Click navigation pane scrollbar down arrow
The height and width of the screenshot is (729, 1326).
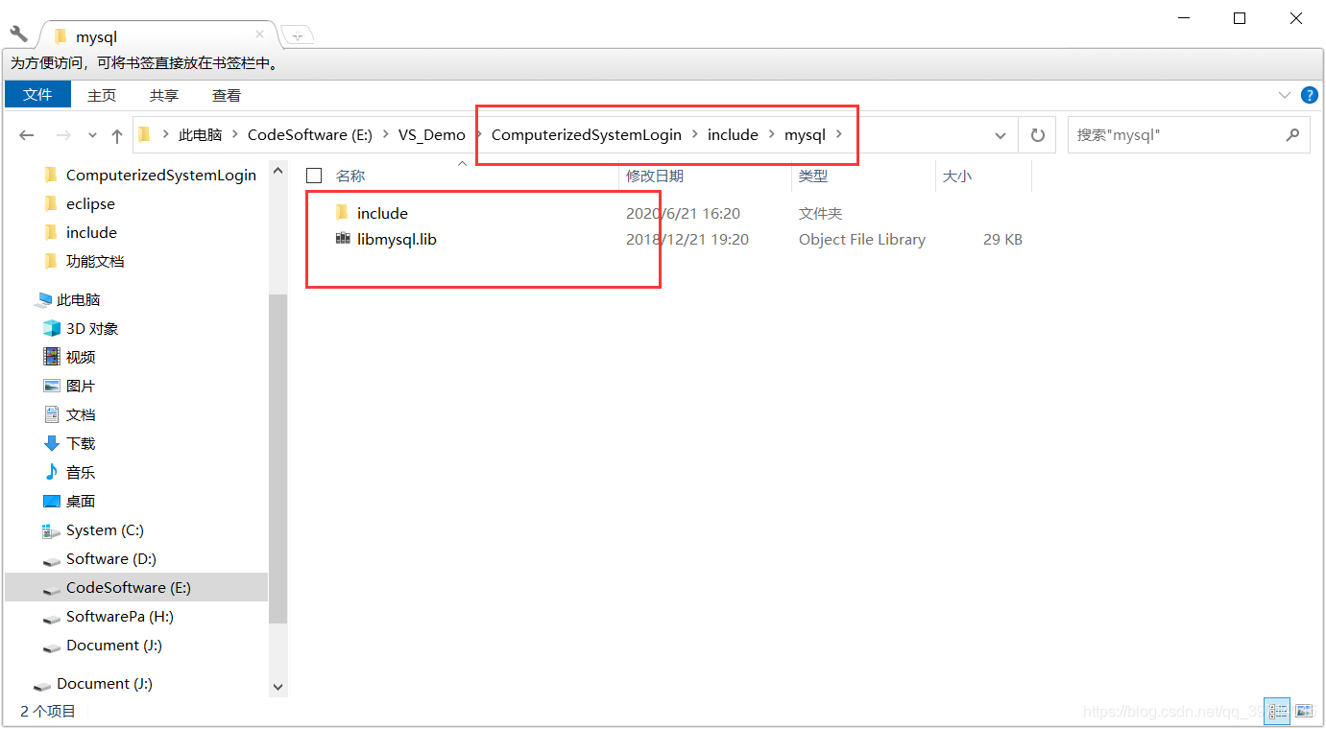(x=278, y=687)
